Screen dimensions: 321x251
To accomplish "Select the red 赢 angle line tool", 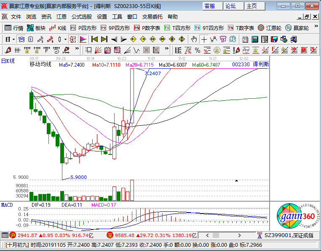I will click(x=304, y=50).
